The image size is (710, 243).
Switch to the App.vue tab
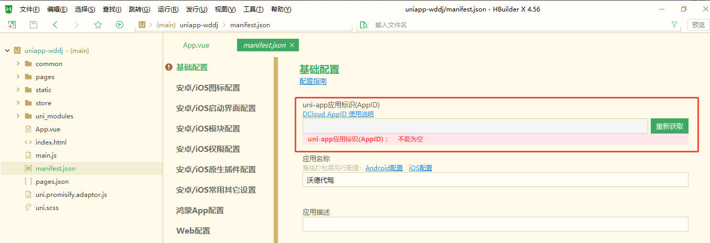coord(196,46)
